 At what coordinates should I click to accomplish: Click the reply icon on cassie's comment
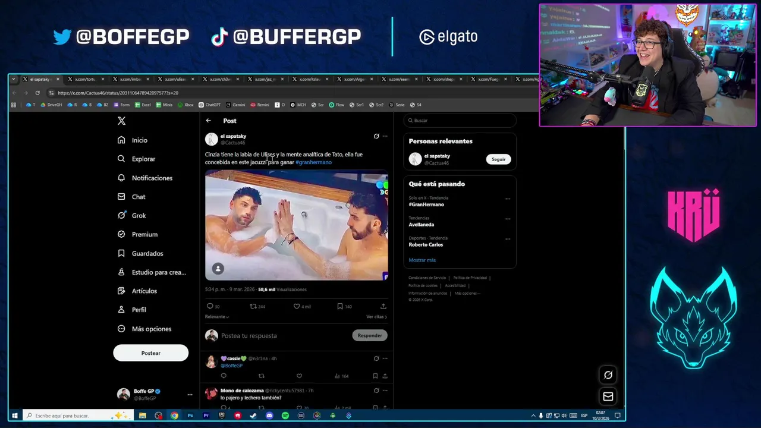point(224,376)
